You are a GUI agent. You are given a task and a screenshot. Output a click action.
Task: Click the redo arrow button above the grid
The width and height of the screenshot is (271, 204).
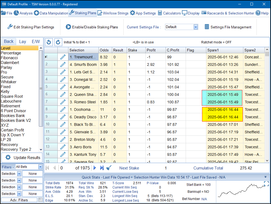58,42
